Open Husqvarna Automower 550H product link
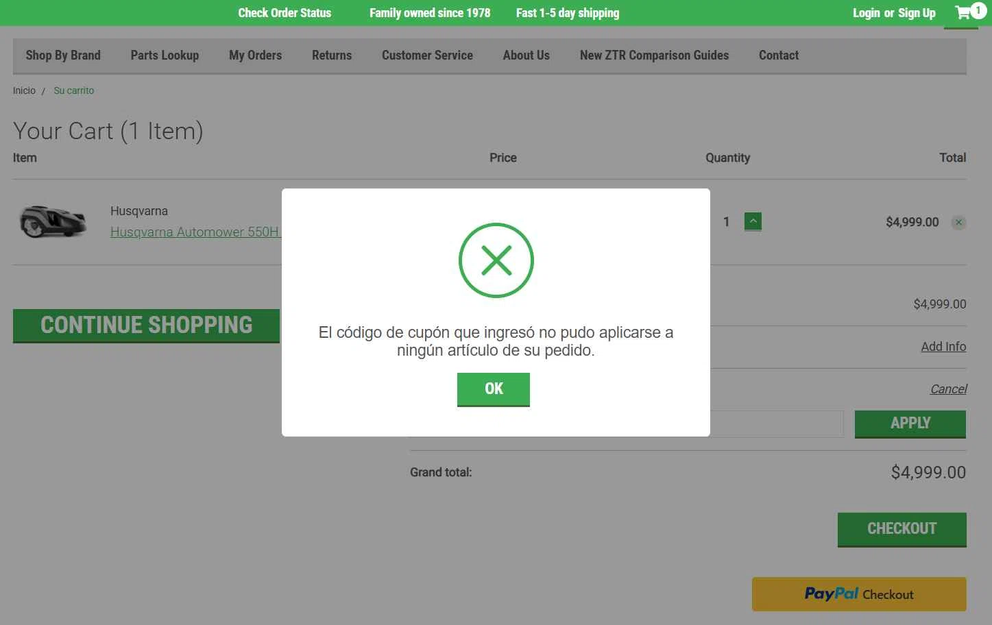The image size is (992, 625). click(x=195, y=232)
